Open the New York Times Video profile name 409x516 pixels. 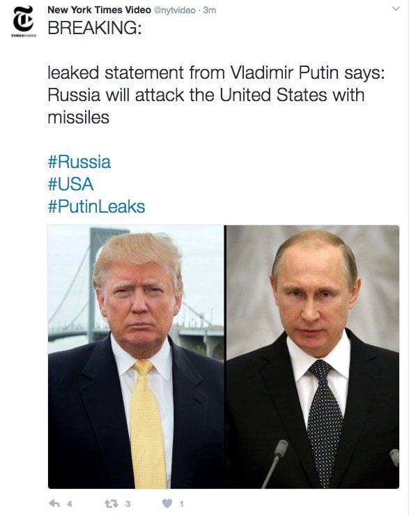click(x=100, y=10)
